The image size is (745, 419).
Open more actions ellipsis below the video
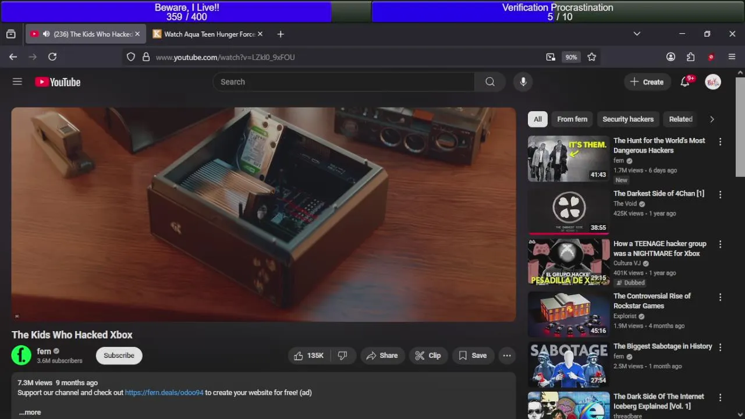(507, 356)
